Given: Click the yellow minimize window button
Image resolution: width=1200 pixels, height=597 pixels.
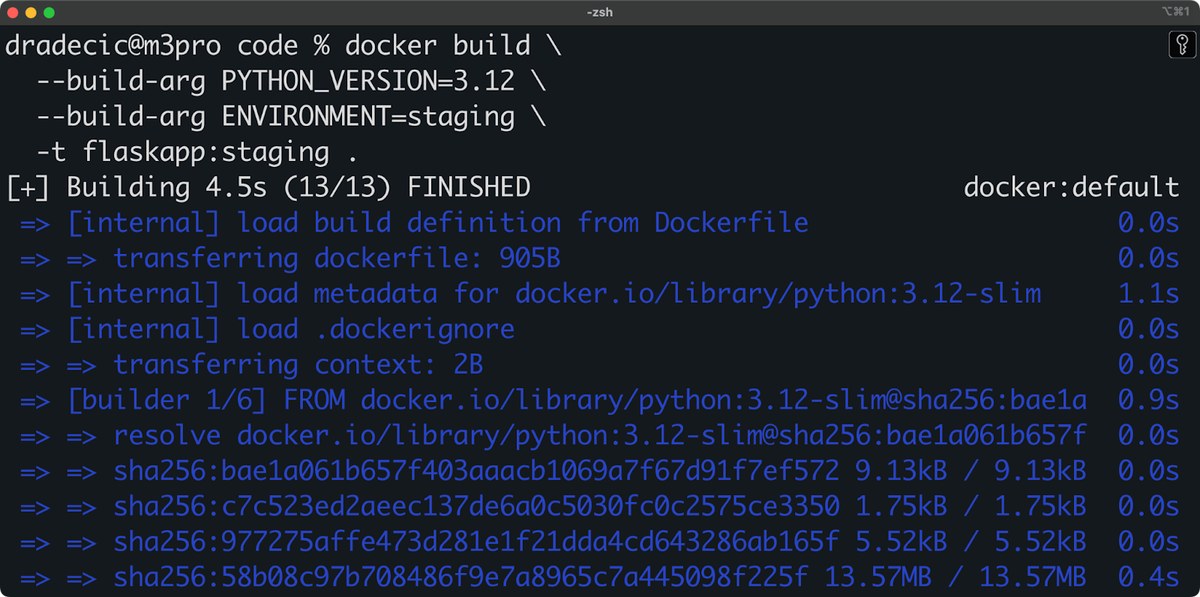Looking at the screenshot, I should [31, 13].
